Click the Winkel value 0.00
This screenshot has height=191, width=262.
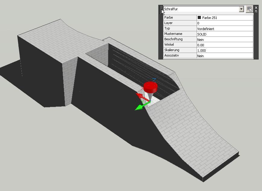pos(225,45)
